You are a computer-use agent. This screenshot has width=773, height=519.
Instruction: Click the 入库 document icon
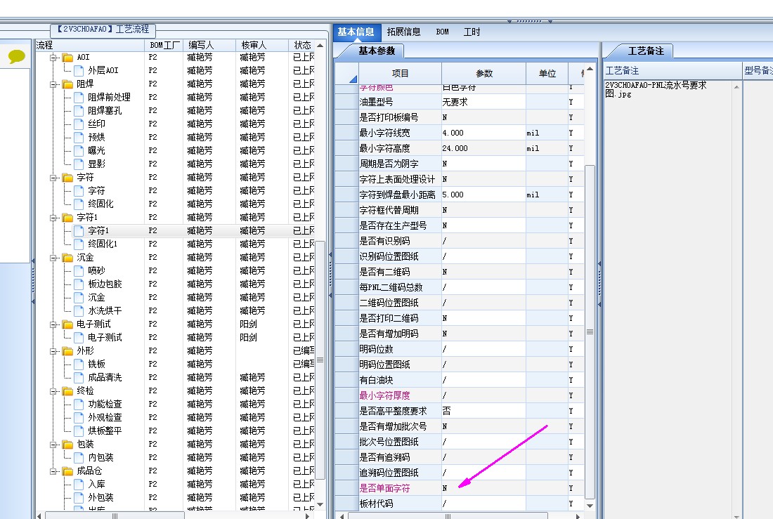pyautogui.click(x=79, y=484)
